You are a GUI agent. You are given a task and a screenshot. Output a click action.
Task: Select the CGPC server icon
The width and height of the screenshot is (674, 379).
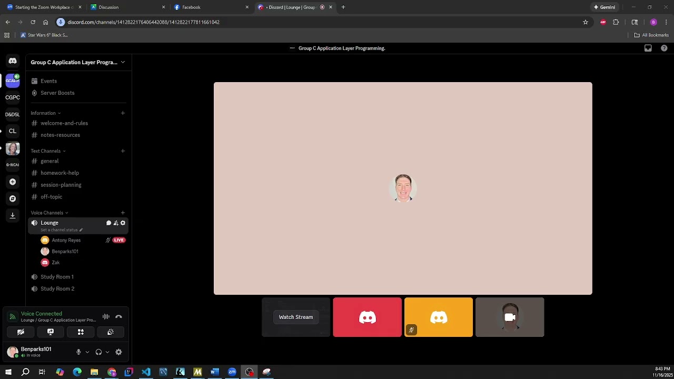13,97
